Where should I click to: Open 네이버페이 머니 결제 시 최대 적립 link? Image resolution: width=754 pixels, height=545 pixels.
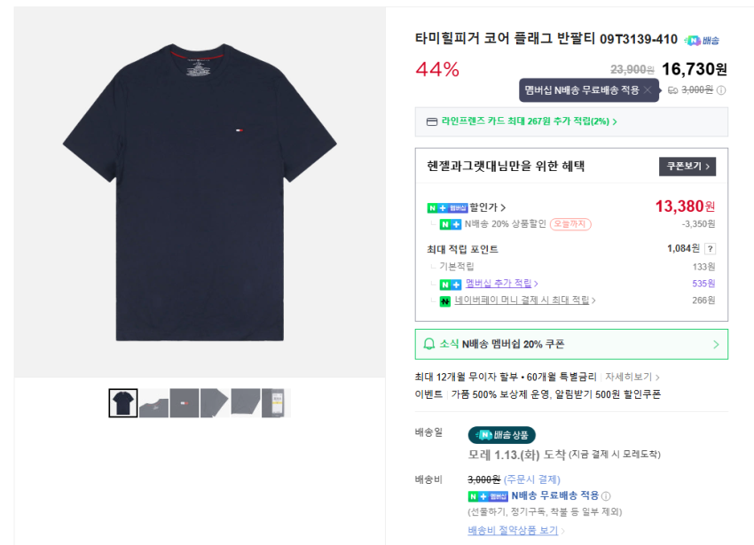(x=524, y=301)
